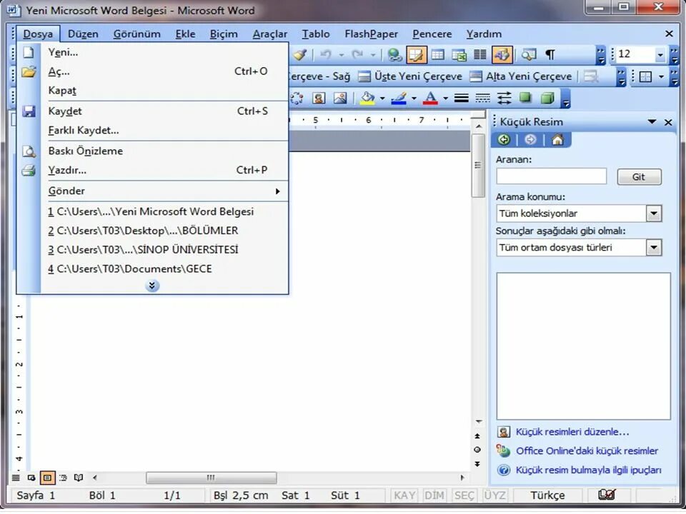The width and height of the screenshot is (686, 514).
Task: Expand the full Dosya menu chevron
Action: [x=152, y=286]
